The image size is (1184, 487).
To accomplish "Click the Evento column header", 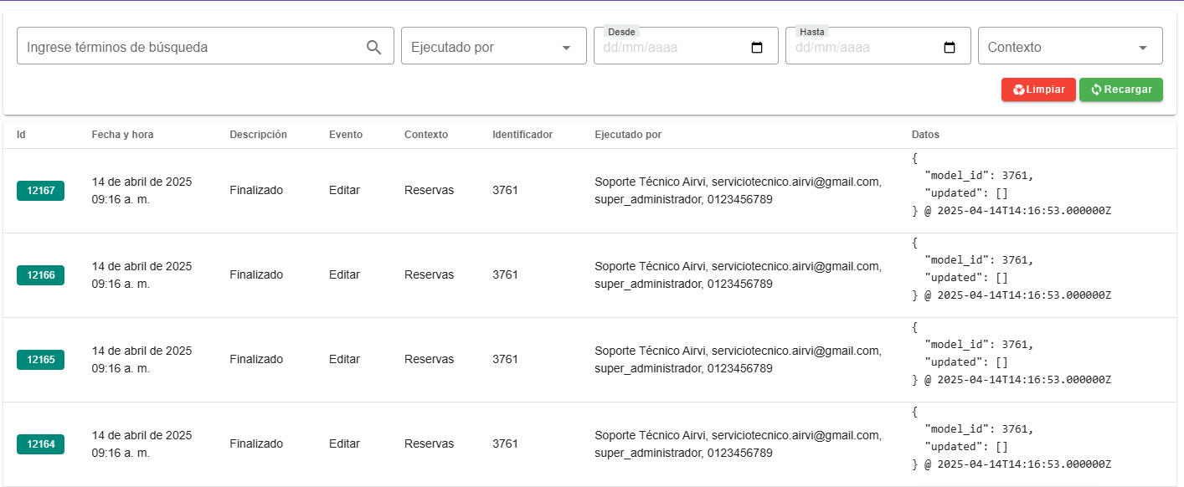I will pyautogui.click(x=346, y=135).
